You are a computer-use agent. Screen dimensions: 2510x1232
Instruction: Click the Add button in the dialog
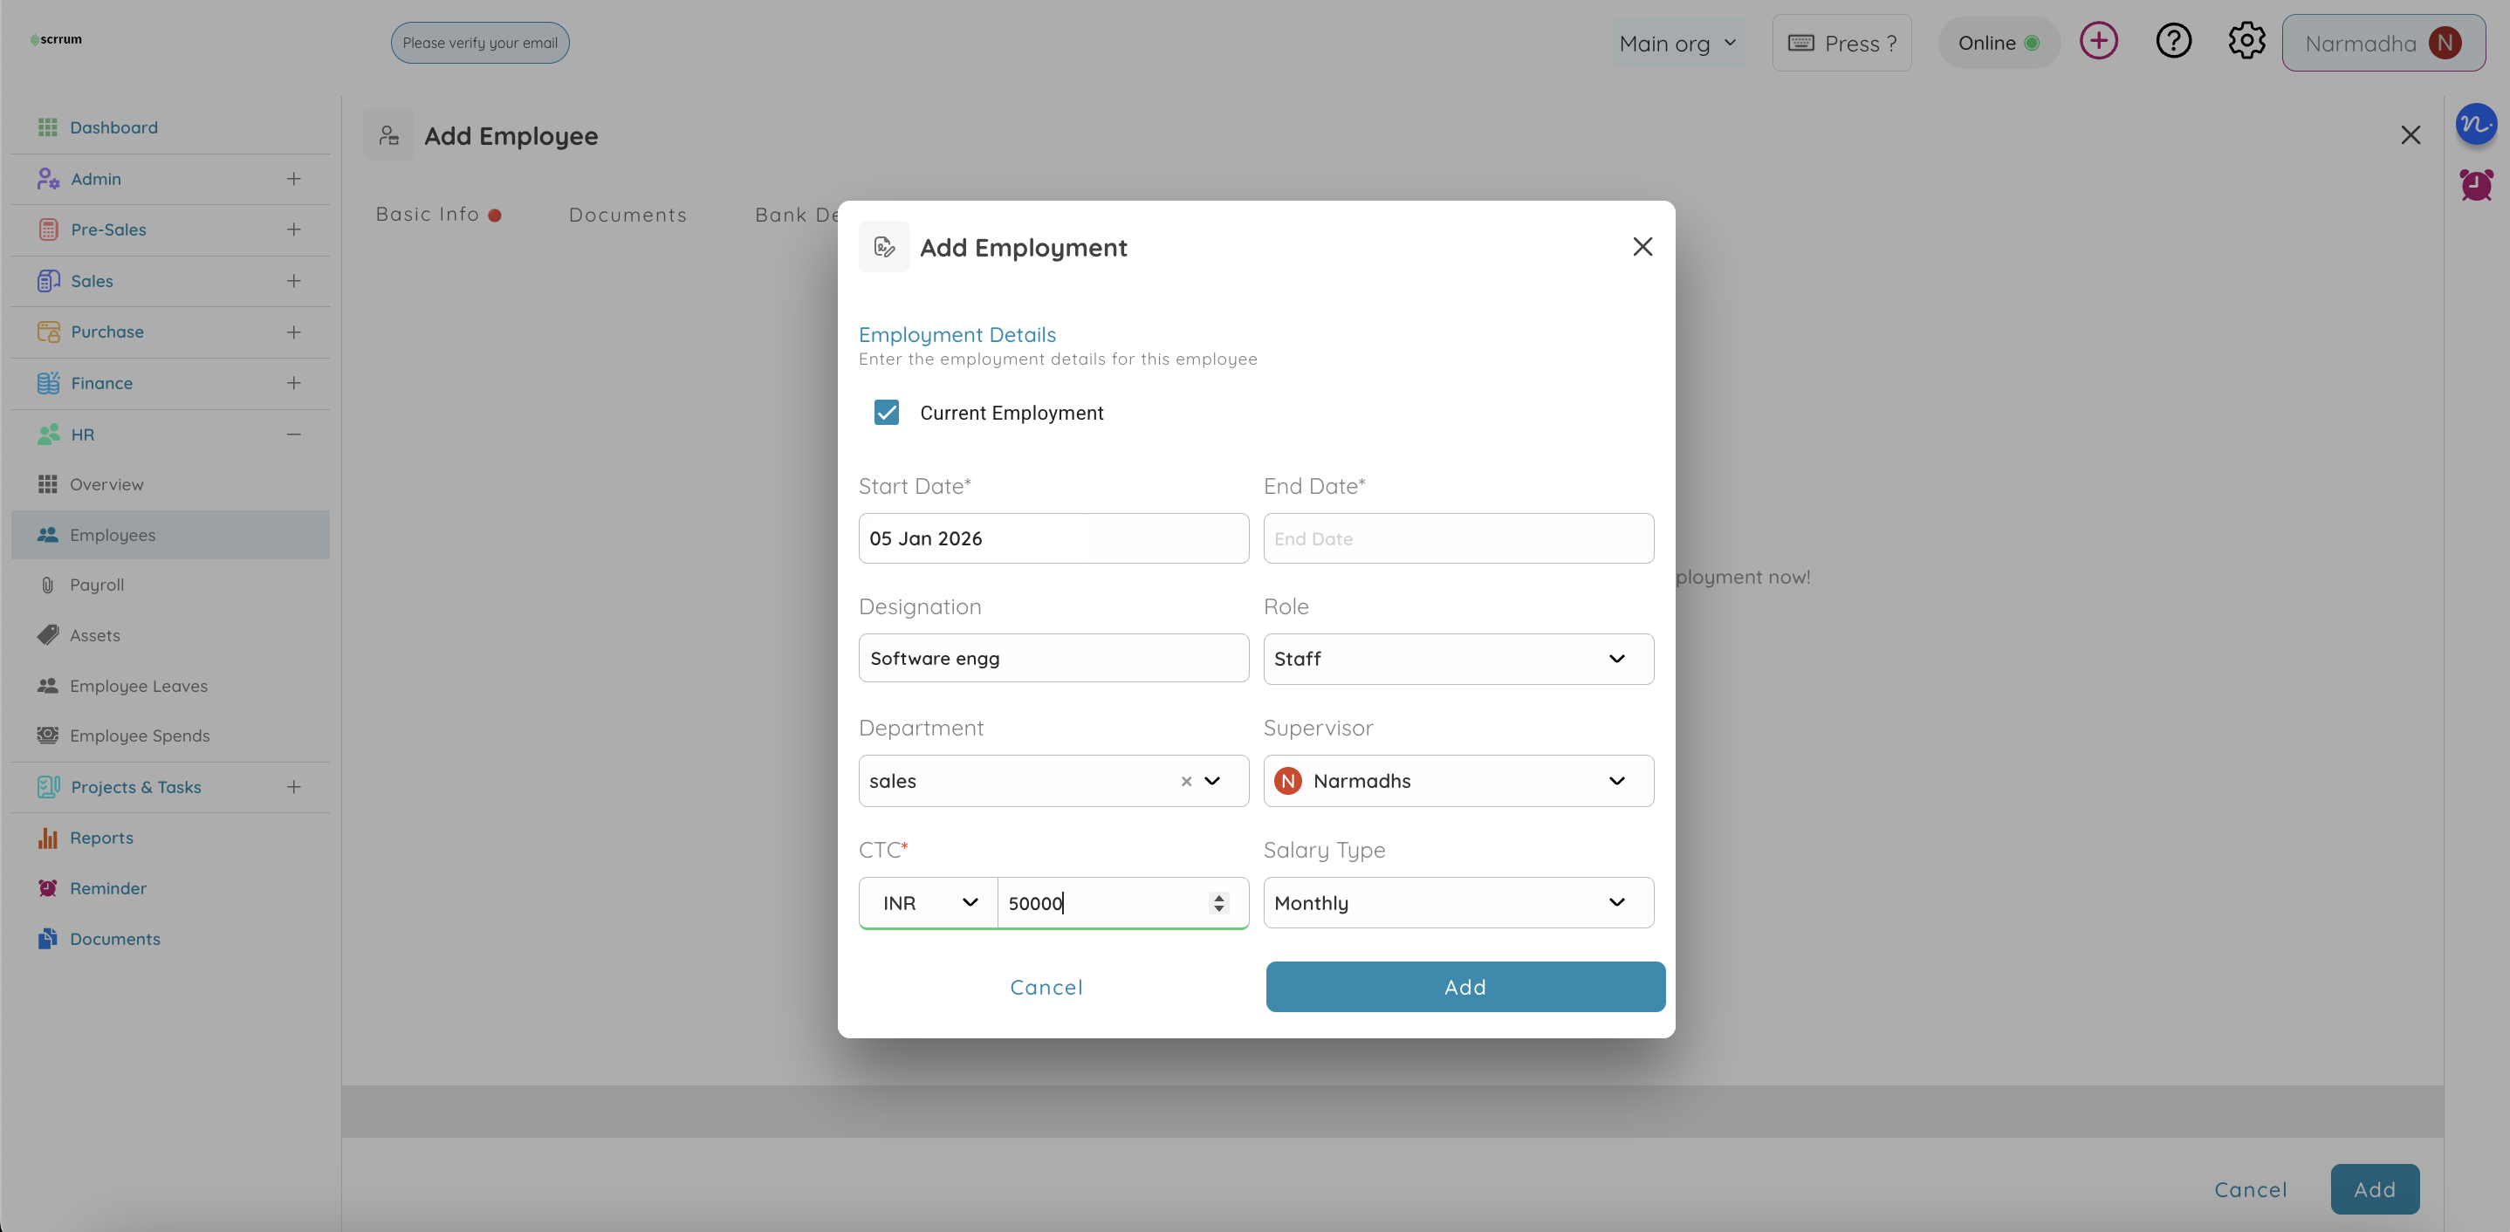click(x=1464, y=987)
